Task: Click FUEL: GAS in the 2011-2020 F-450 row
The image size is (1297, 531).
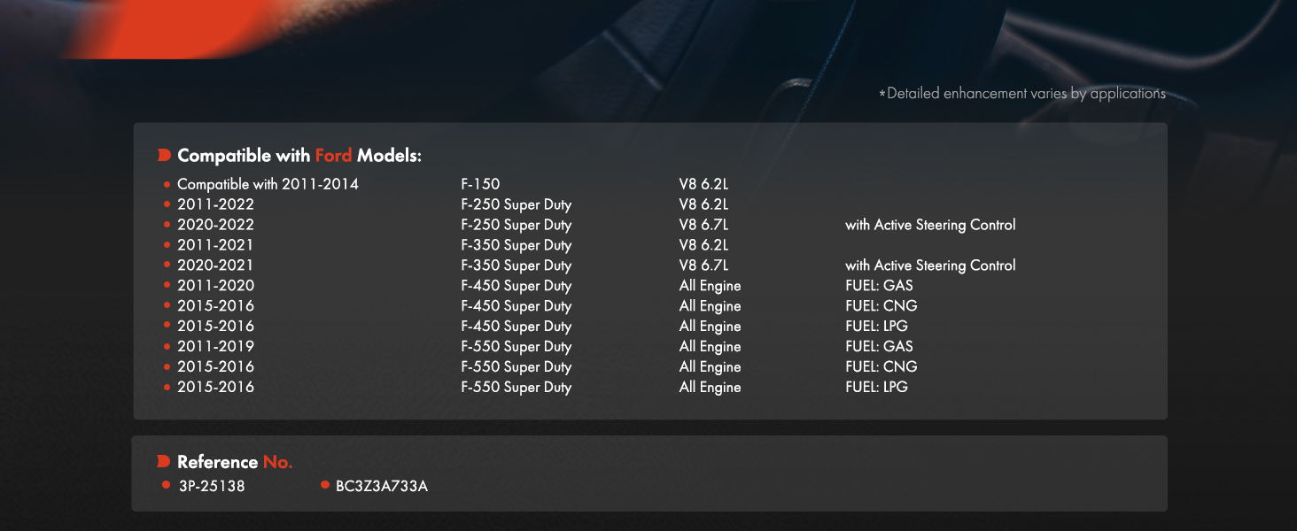Action: [879, 286]
